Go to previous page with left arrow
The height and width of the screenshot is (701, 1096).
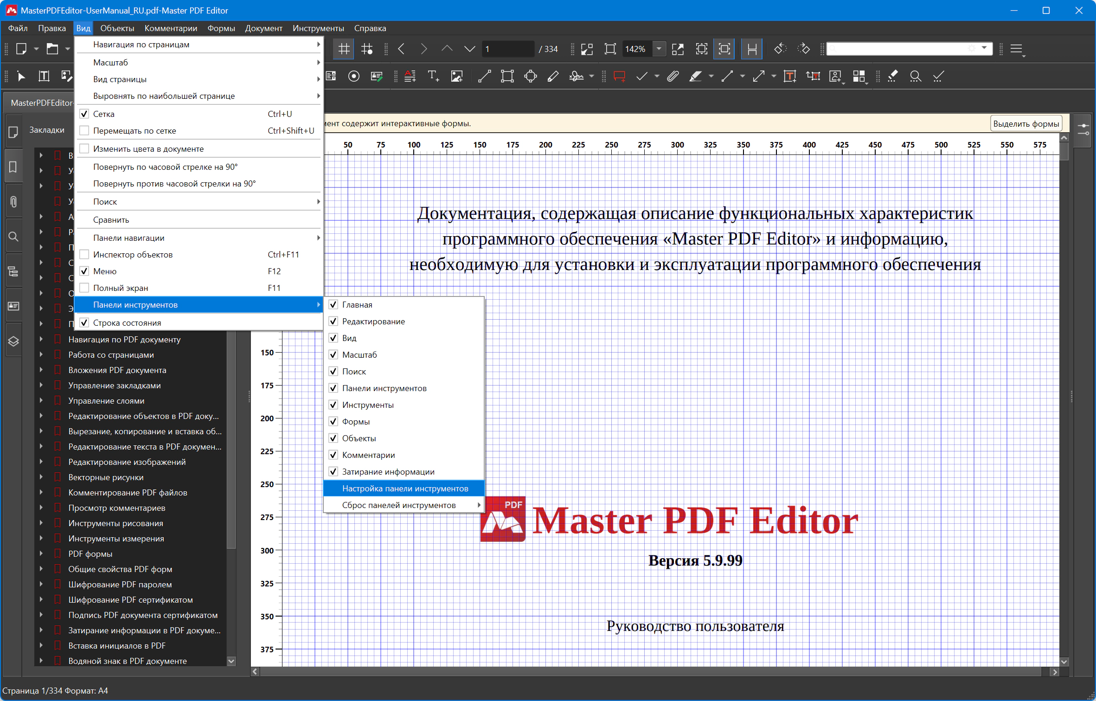401,49
